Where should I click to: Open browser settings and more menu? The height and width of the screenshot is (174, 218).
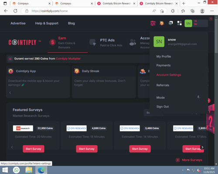212,11
